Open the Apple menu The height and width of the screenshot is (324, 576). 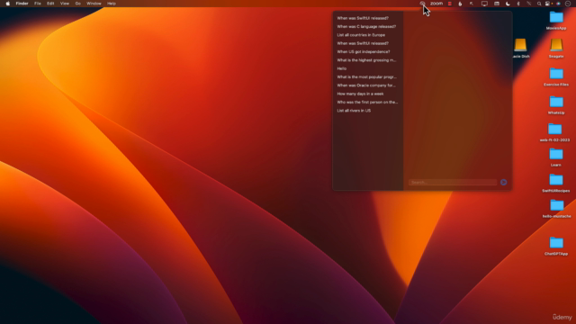8,4
